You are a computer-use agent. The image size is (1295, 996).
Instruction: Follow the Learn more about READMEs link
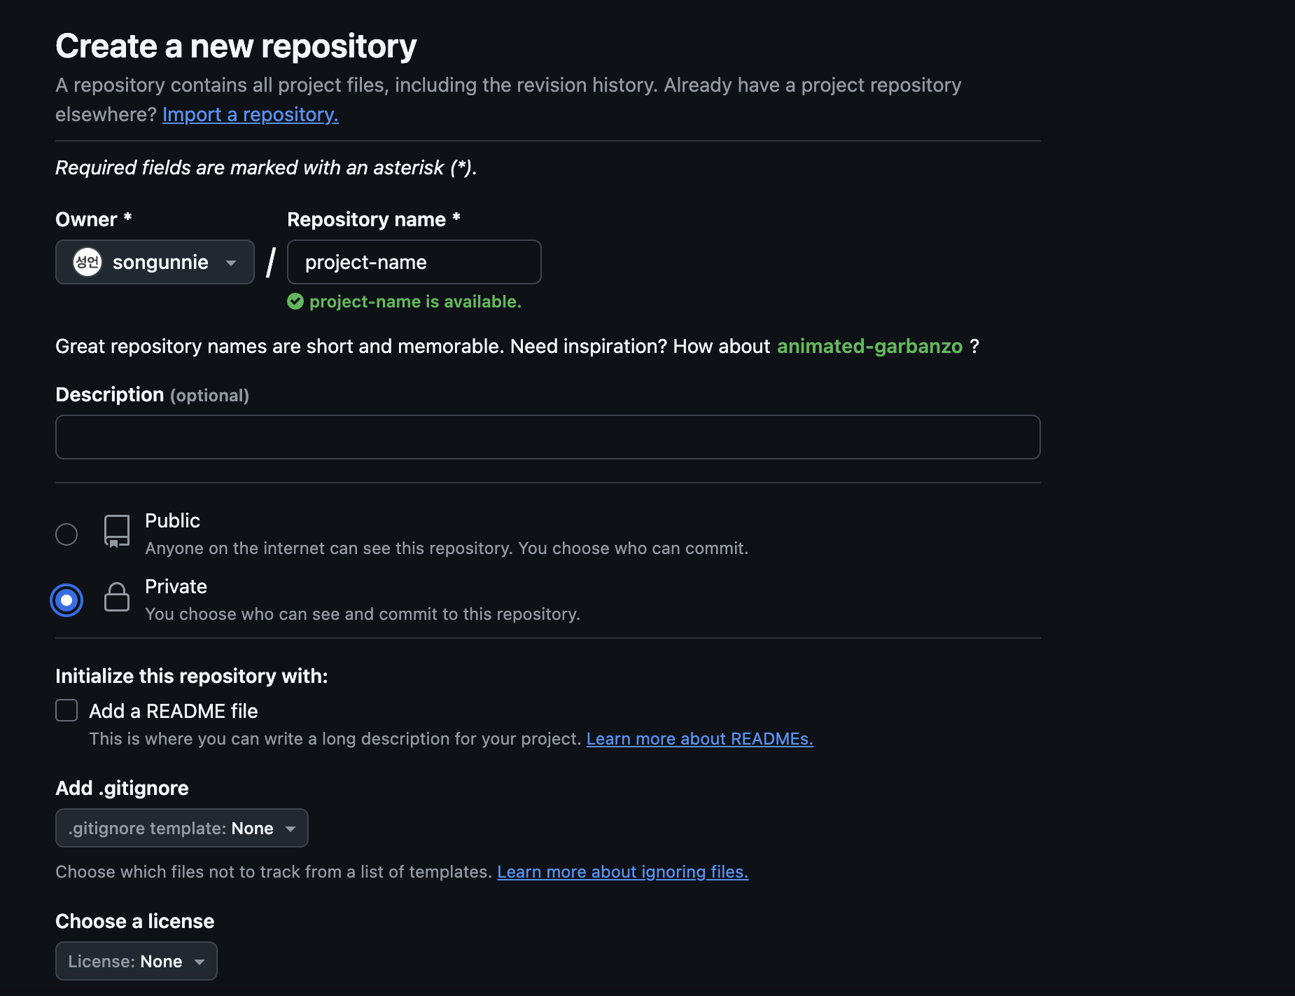pos(700,738)
